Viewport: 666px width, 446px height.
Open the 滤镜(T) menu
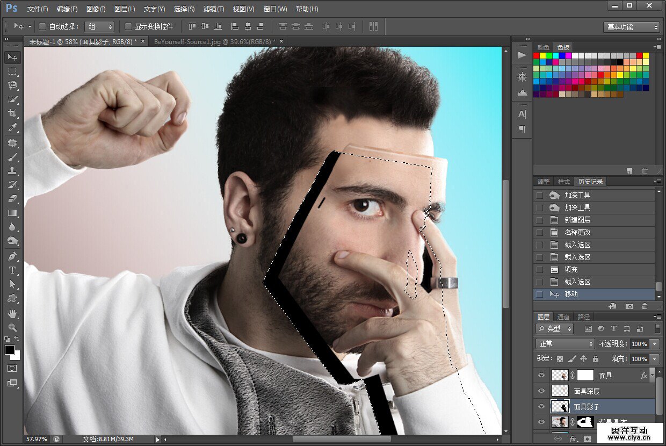click(x=213, y=9)
